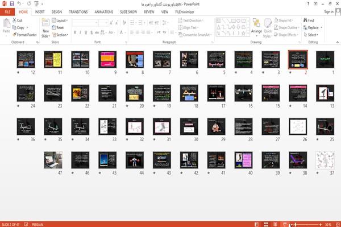341x227 pixels.
Task: Start Slide Show from status bar
Action: [285, 224]
